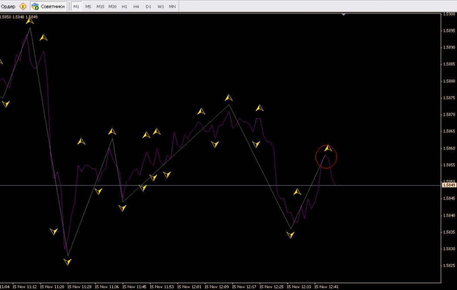
Task: Click yellow down arrow below the 12:25 low
Action: [x=291, y=235]
